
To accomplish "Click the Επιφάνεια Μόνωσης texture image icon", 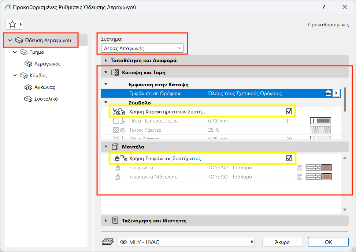I will [300, 177].
